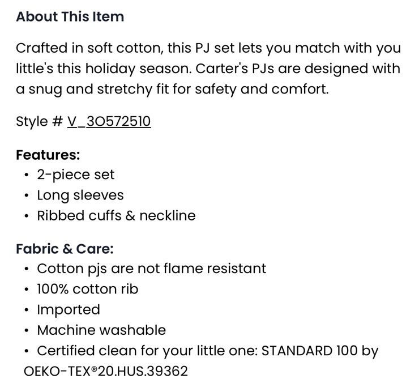419x383 pixels.
Task: Click the Style # label
Action: point(39,122)
